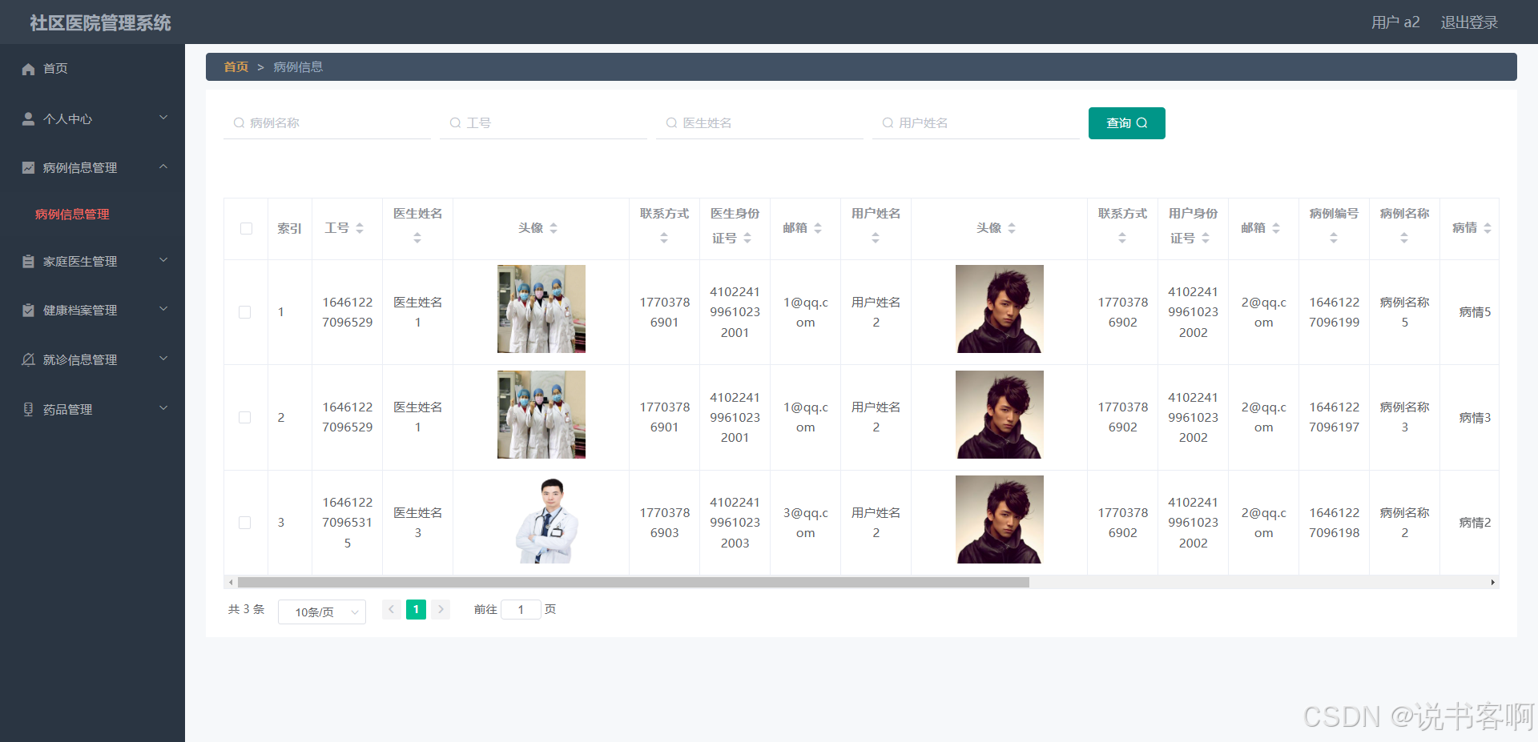1538x742 pixels.
Task: Click 首页 breadcrumb link
Action: (x=236, y=67)
